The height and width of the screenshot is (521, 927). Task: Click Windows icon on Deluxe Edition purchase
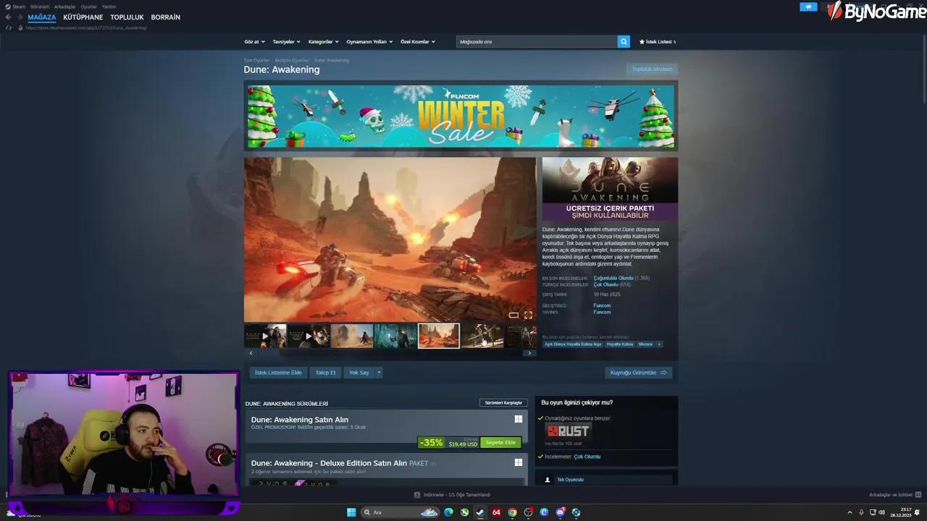pyautogui.click(x=519, y=462)
